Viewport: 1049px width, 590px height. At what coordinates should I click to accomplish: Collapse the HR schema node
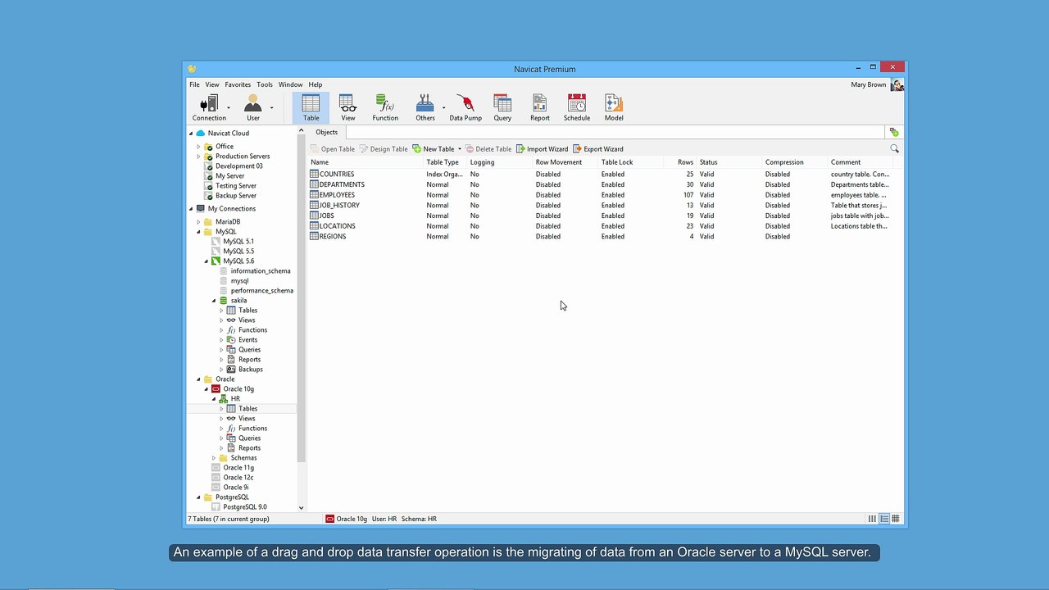(x=214, y=399)
